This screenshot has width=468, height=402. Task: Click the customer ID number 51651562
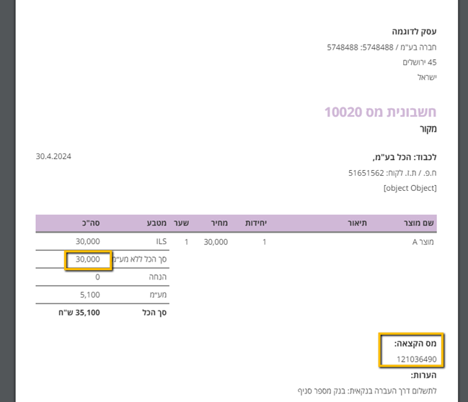click(366, 173)
